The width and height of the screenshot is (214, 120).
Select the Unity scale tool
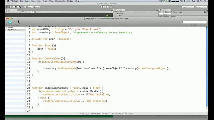[20, 7]
